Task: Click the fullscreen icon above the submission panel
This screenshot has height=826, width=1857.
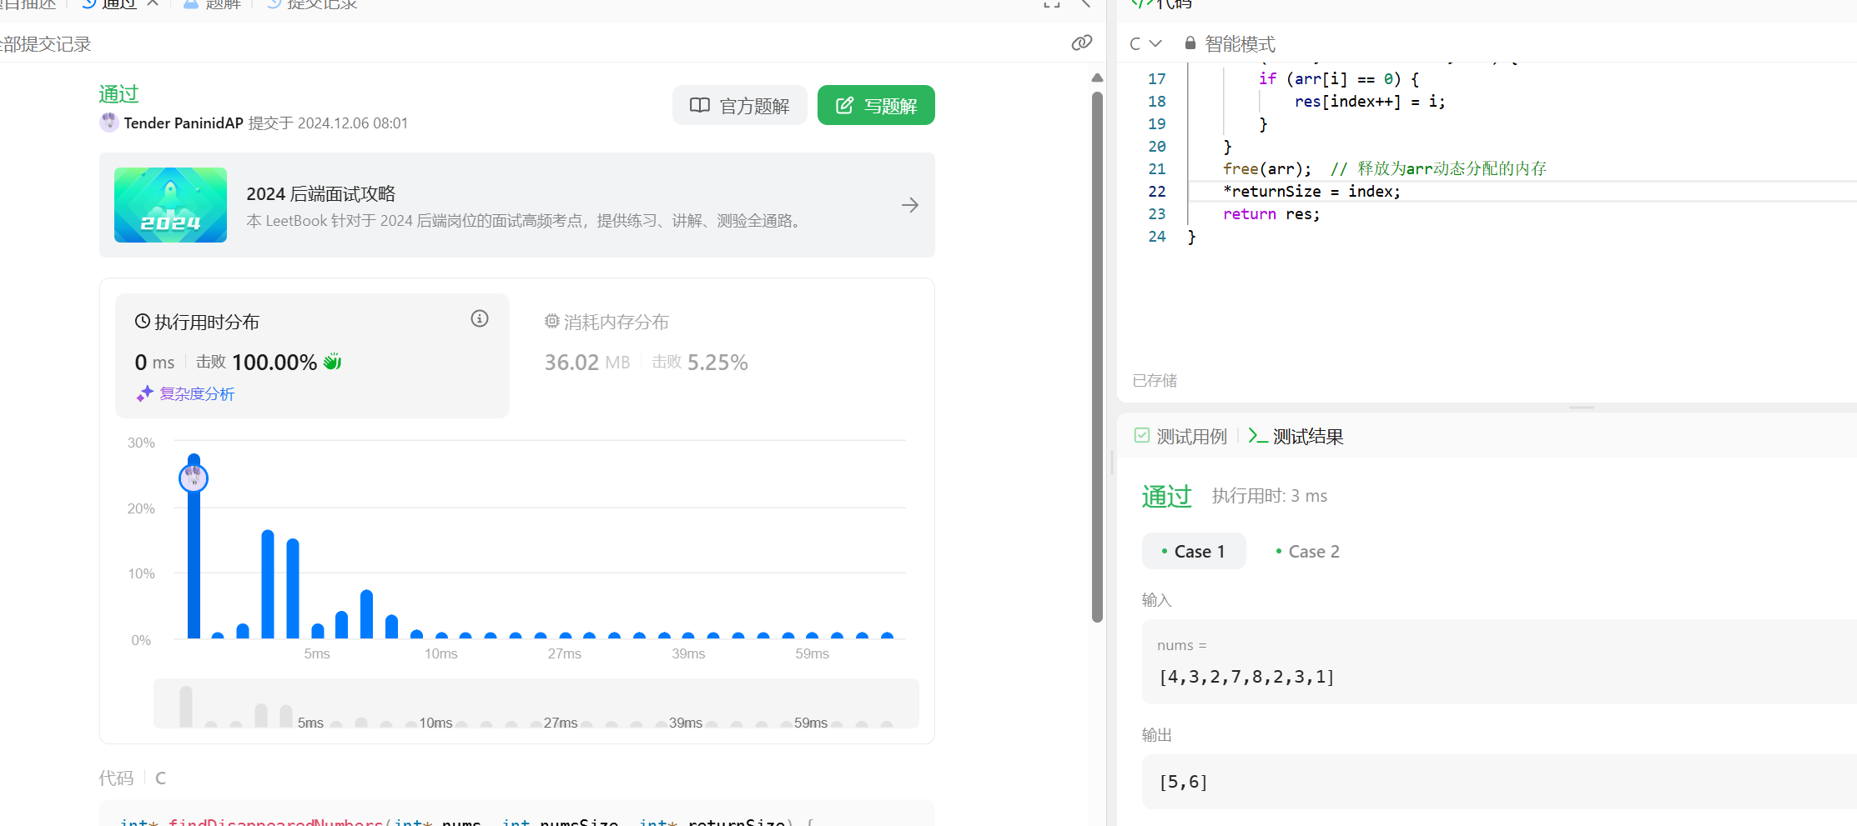Action: 1051,4
